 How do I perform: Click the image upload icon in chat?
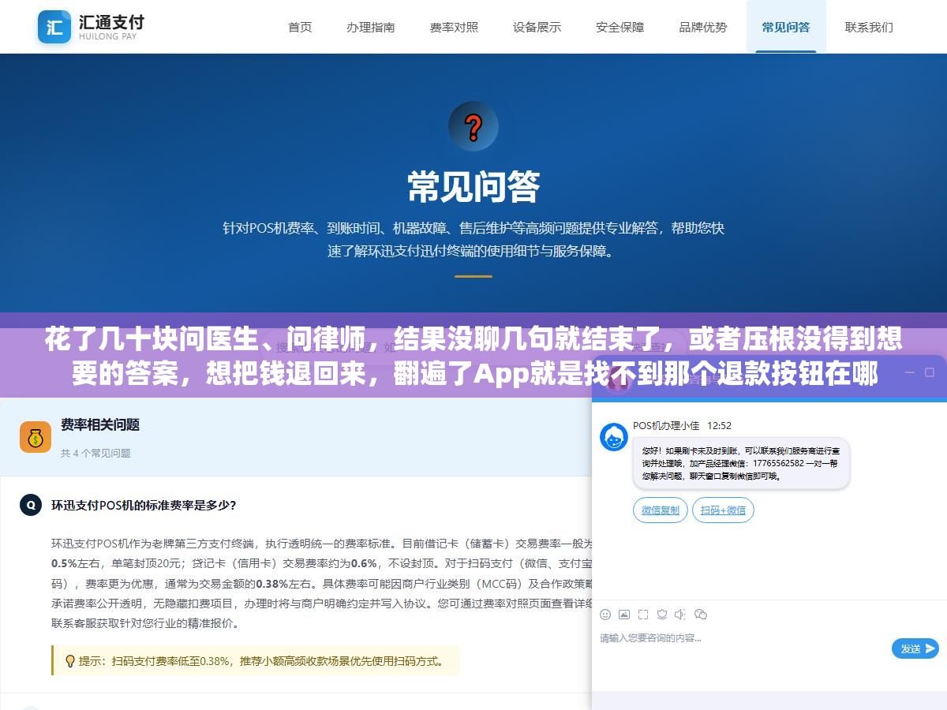pos(624,615)
